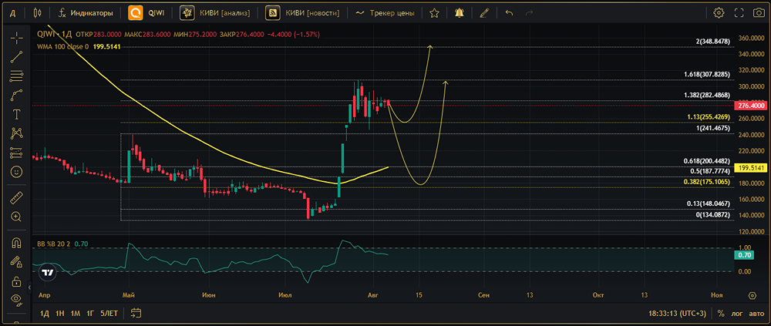Select the 1М date range
771x326 pixels.
[76, 313]
